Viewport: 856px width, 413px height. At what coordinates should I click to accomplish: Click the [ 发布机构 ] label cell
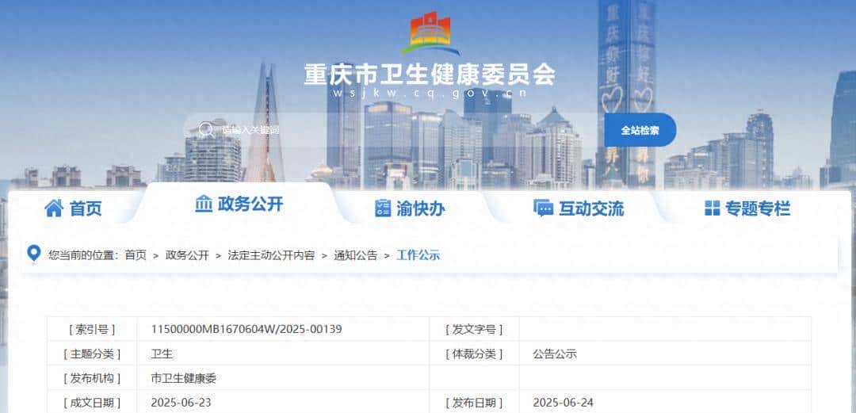coord(92,377)
